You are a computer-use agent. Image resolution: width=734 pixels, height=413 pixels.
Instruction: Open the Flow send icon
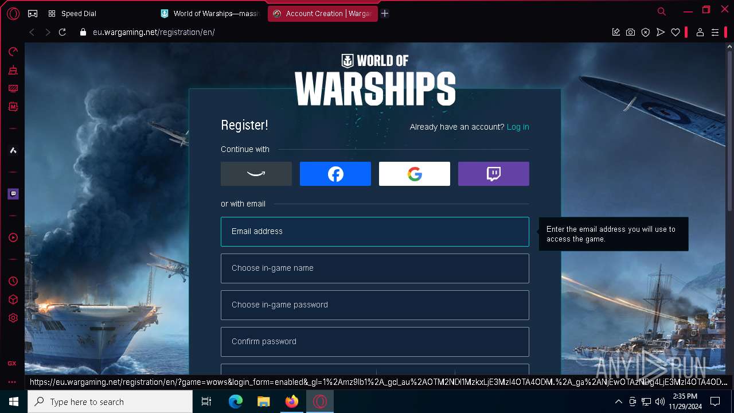click(661, 32)
